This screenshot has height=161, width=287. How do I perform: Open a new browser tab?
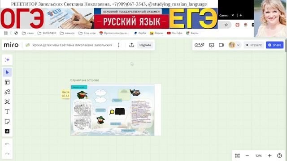[241, 15]
